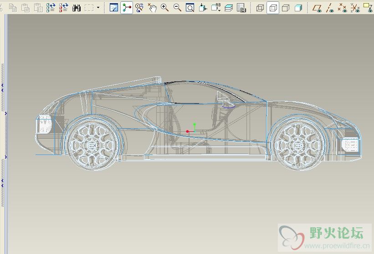The height and width of the screenshot is (254, 374).
Task: Switch display style to Hidden Line
Action: click(x=273, y=8)
